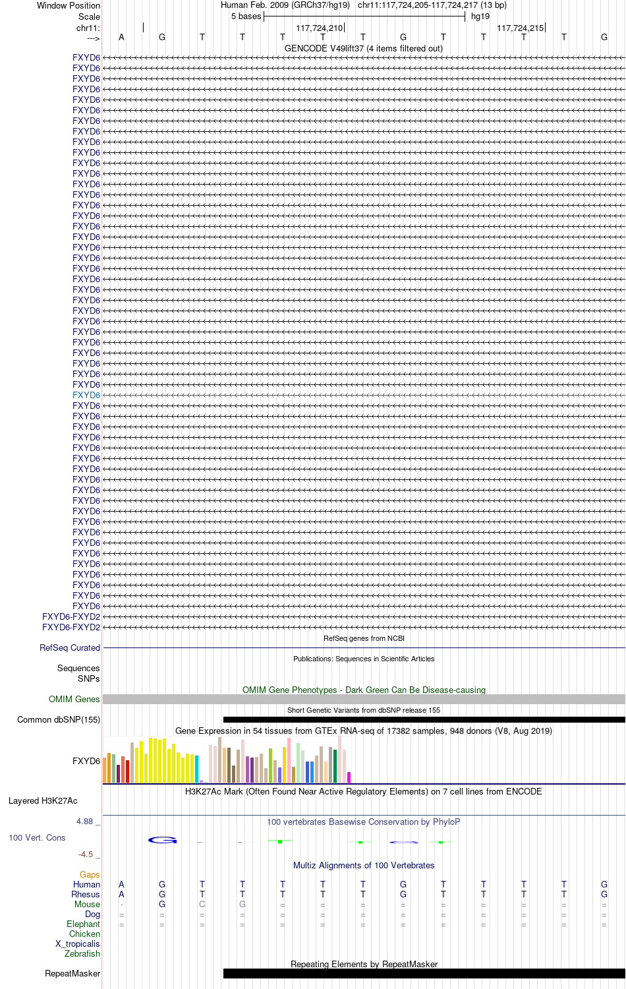Click Repeating Elements by RepeatMasker title

[364, 964]
